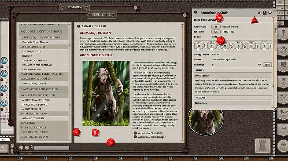Click the Hit Points value field
Viewport: 288px width, 161px height.
click(x=216, y=32)
